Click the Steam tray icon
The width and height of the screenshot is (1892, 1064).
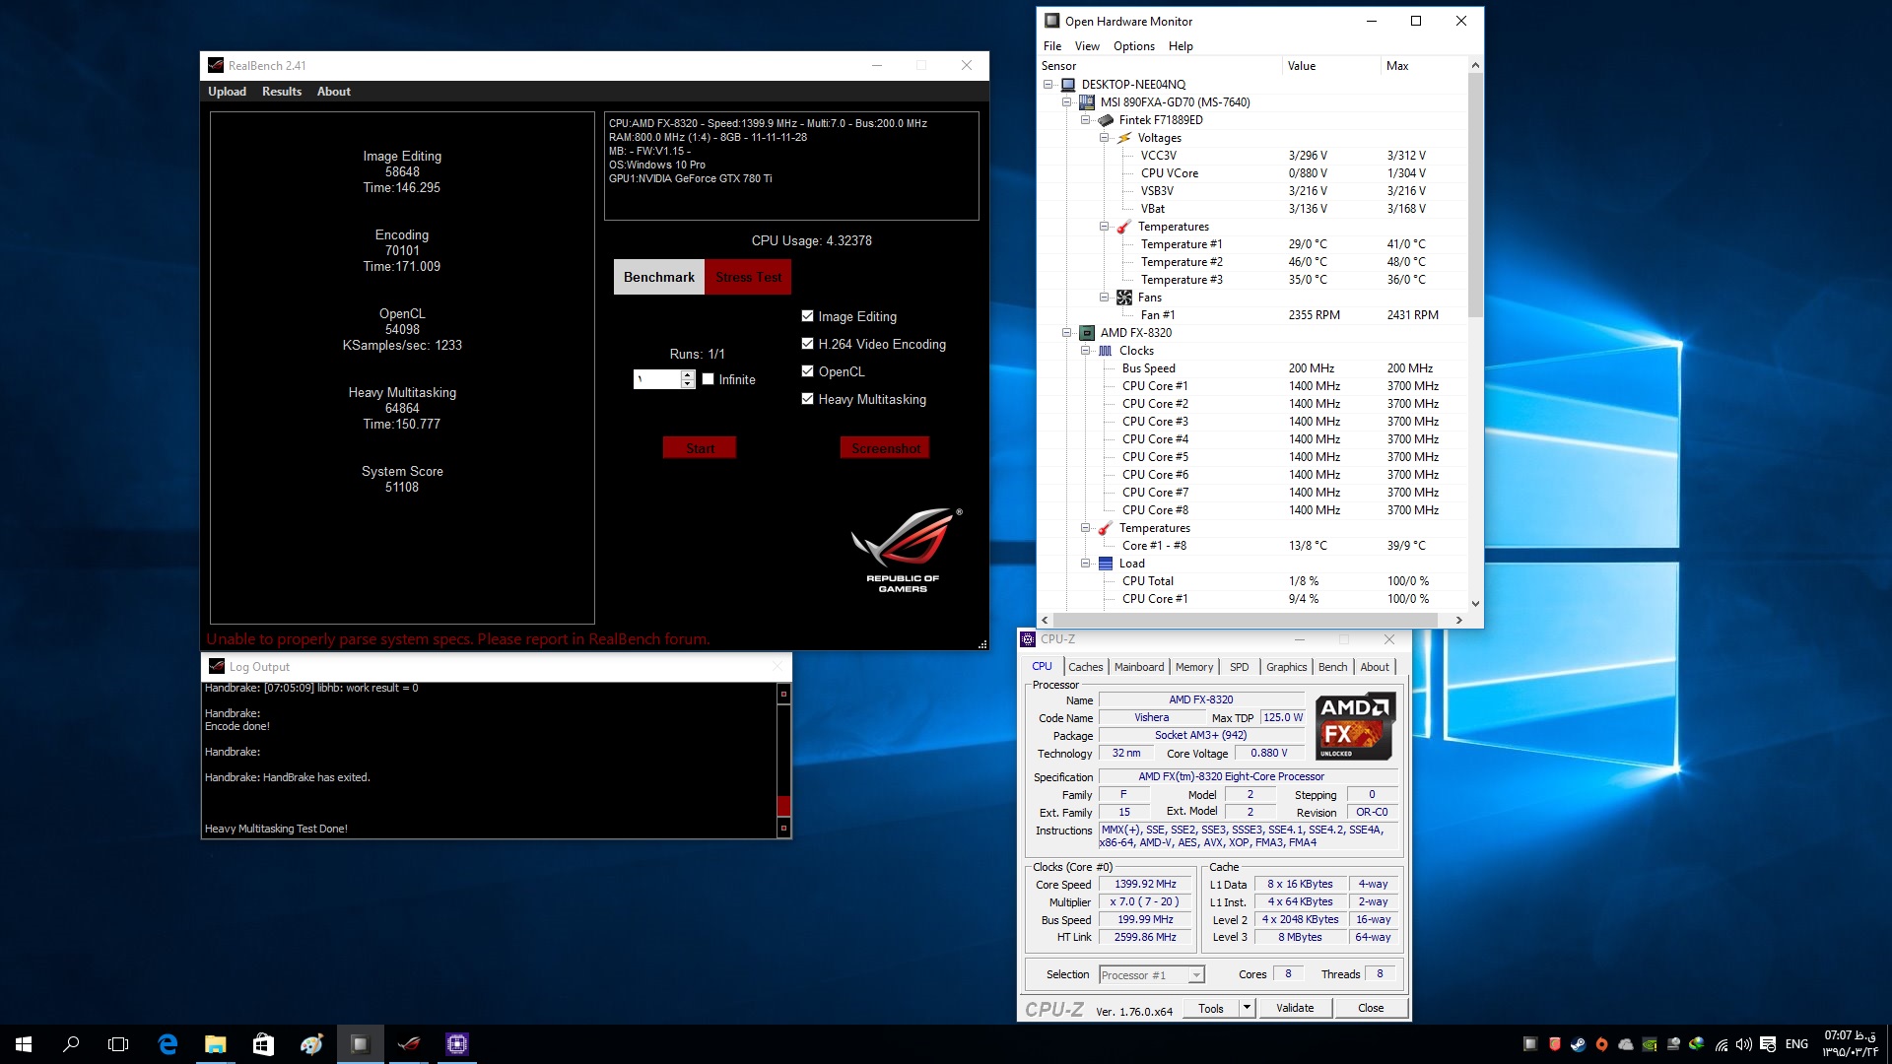(x=1578, y=1044)
